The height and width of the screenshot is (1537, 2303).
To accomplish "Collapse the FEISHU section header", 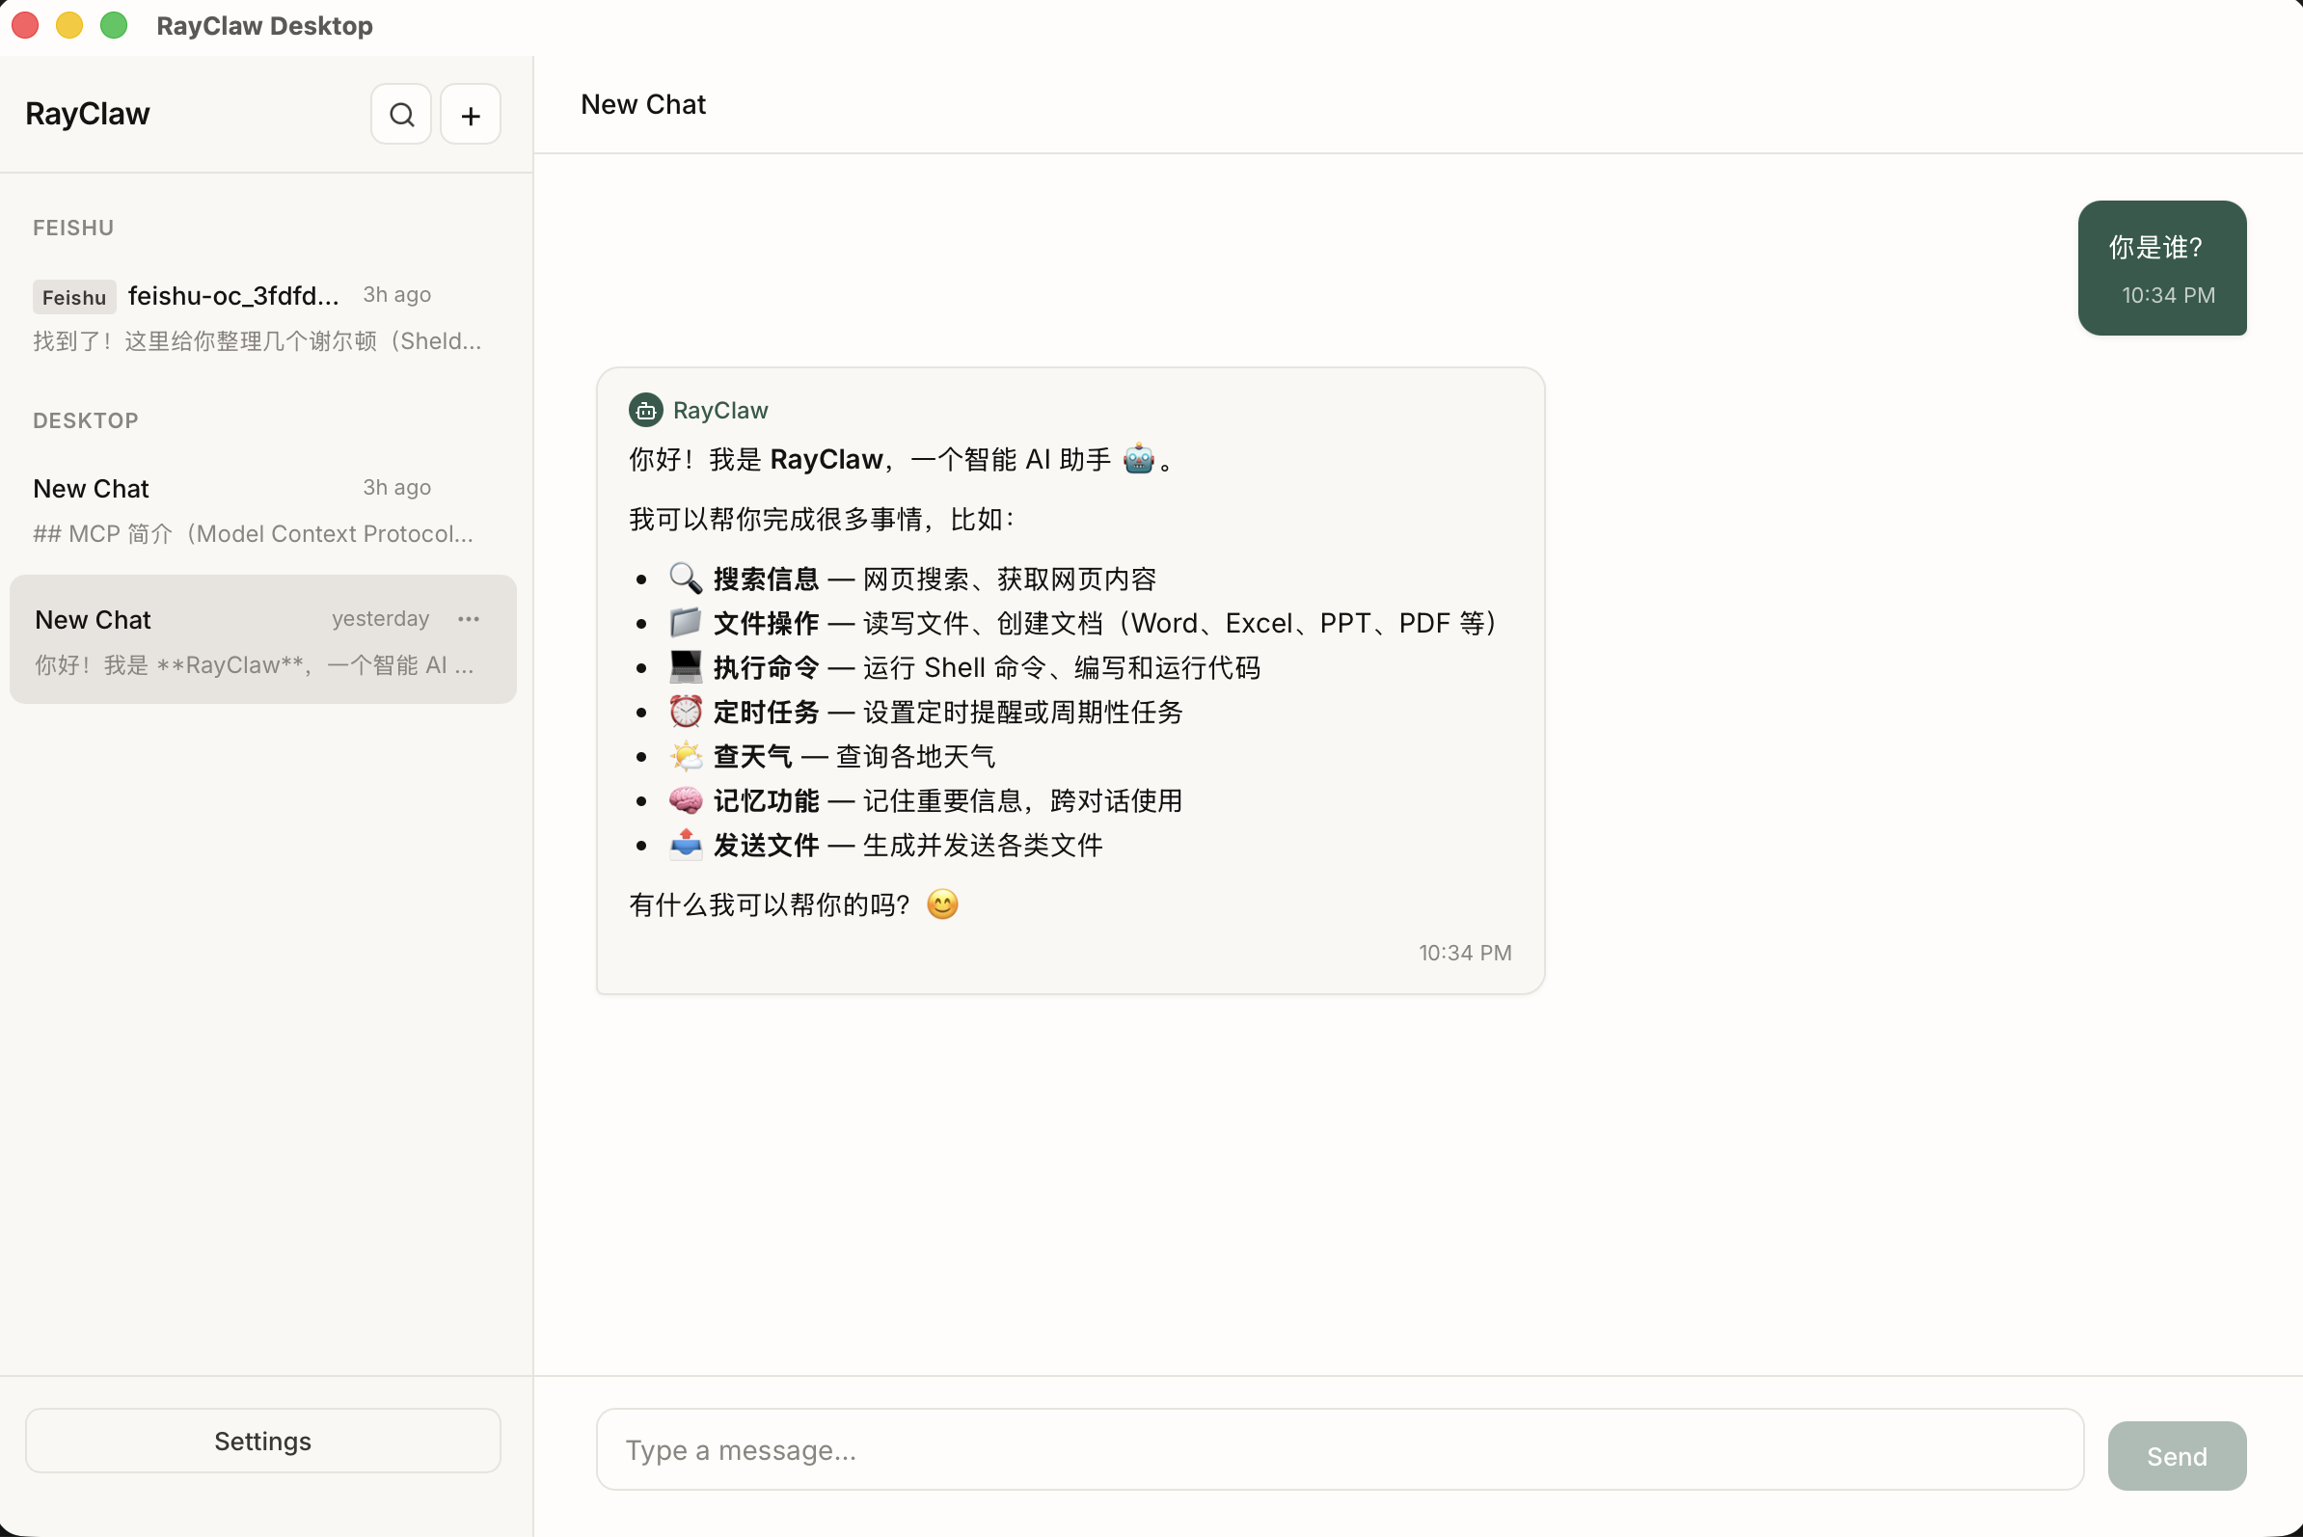I will (x=72, y=228).
